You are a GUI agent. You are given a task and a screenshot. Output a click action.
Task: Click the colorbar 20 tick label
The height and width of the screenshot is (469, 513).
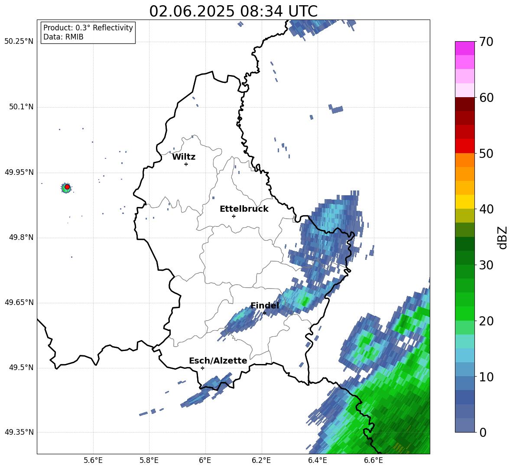tap(487, 321)
